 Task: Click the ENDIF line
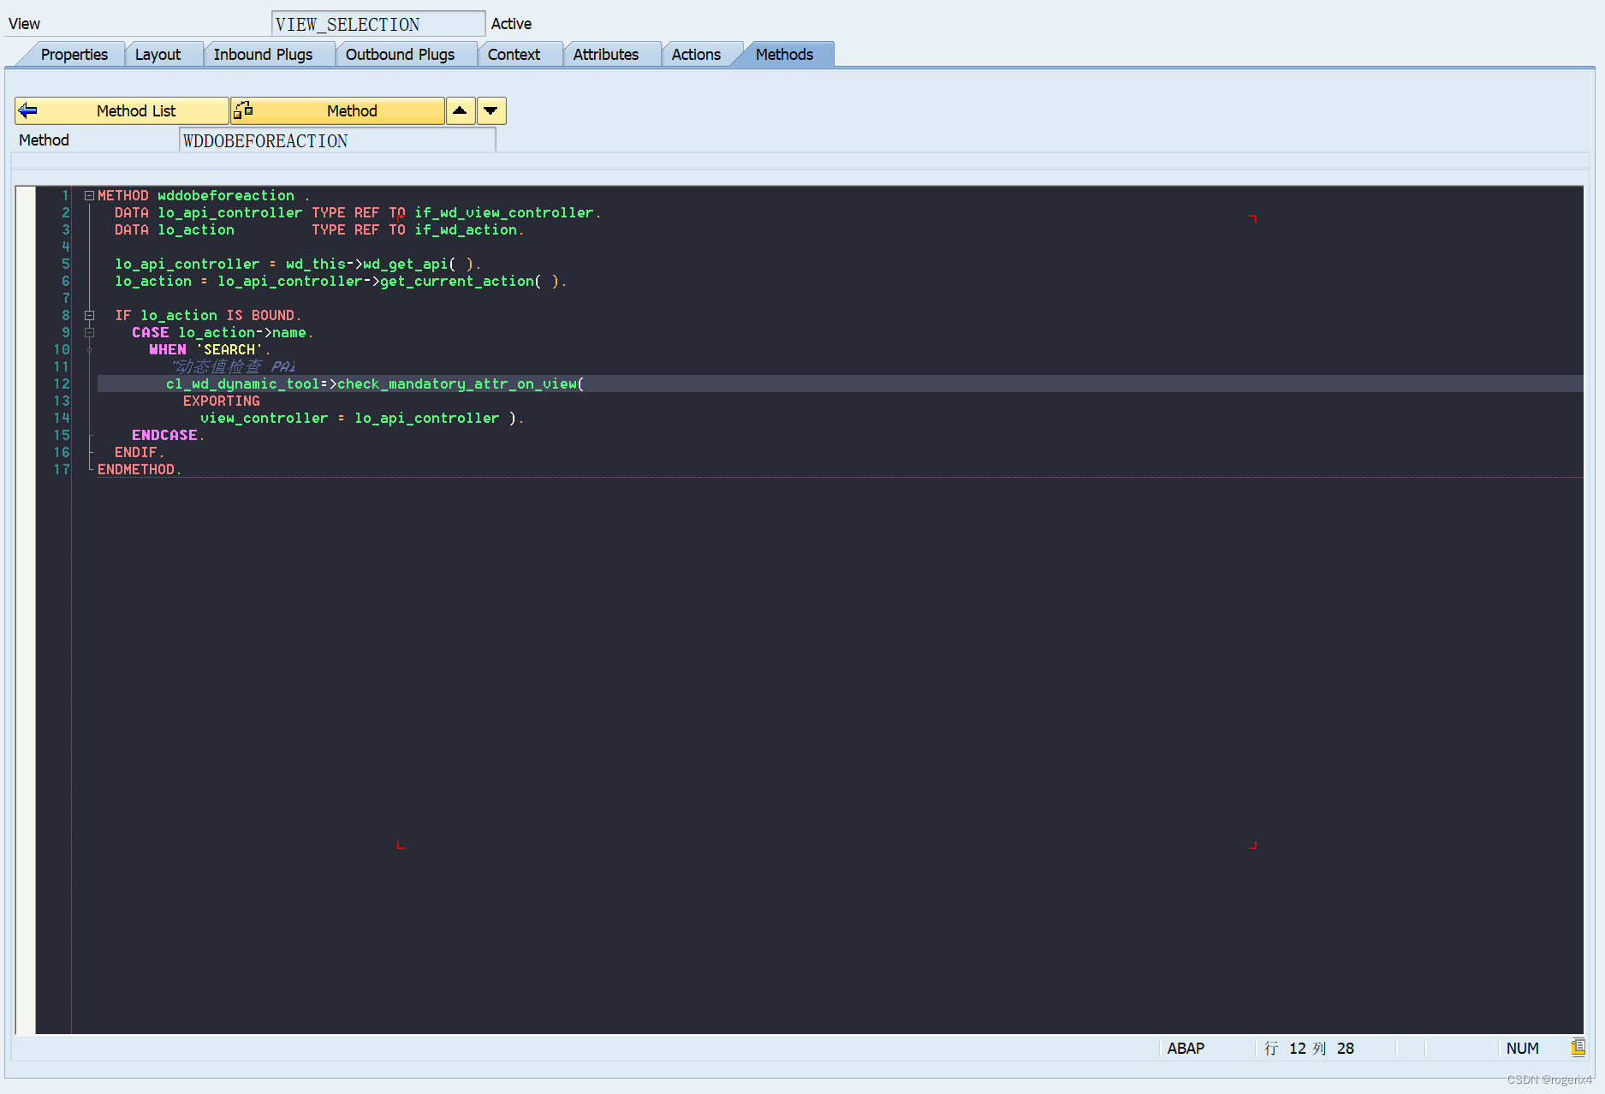pyautogui.click(x=140, y=452)
